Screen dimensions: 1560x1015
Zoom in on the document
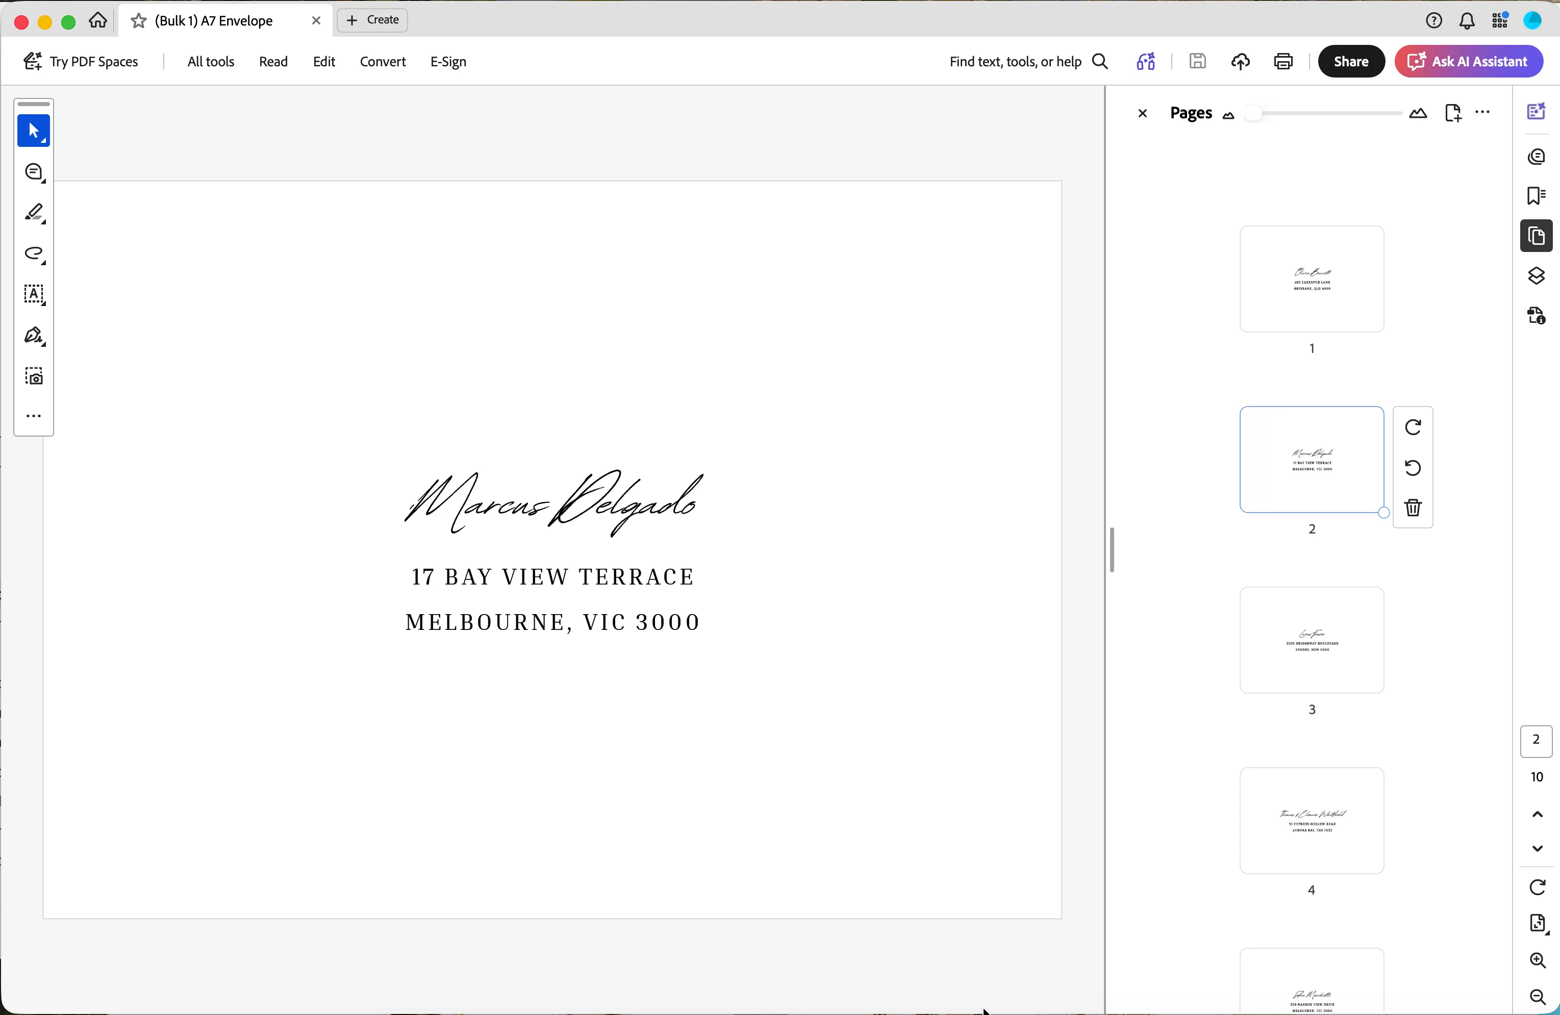click(x=1537, y=960)
